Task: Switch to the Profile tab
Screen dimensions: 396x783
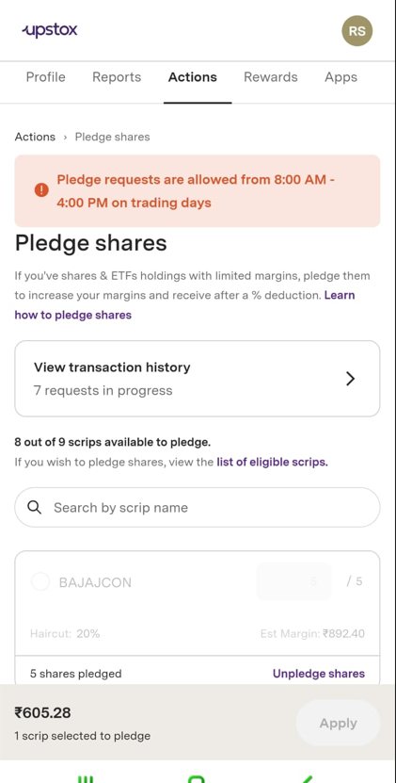Action: pos(45,77)
